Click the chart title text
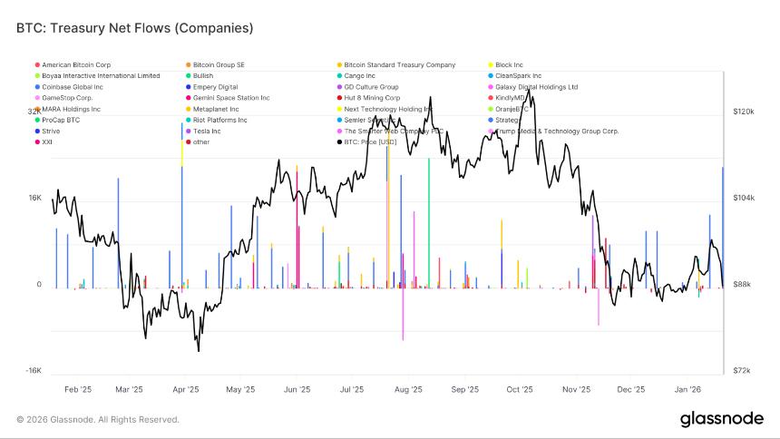The image size is (780, 439). tap(134, 28)
